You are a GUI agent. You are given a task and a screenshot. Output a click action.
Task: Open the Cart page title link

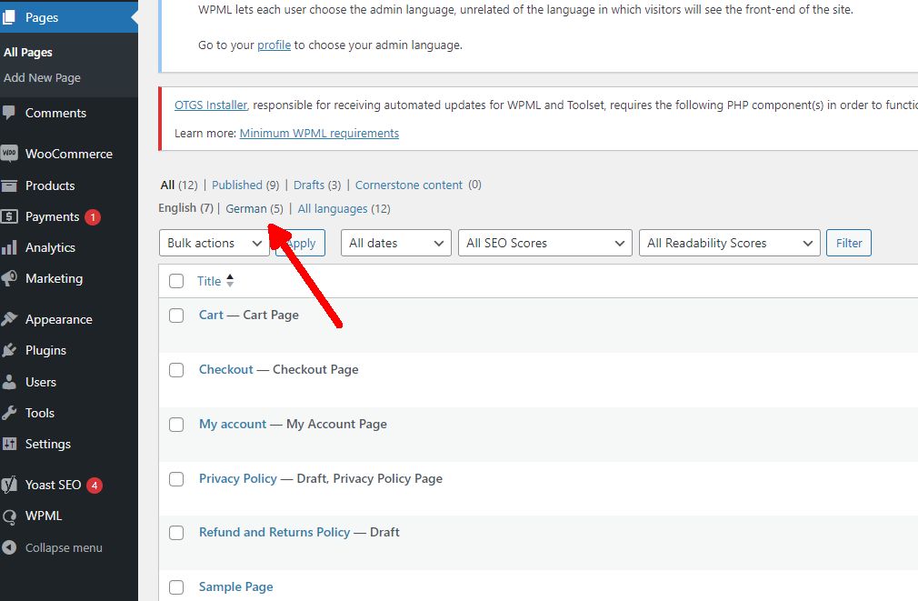click(211, 316)
